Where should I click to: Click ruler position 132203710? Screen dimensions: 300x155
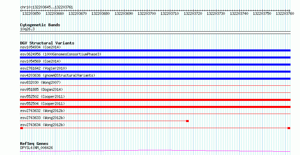coord(170,13)
